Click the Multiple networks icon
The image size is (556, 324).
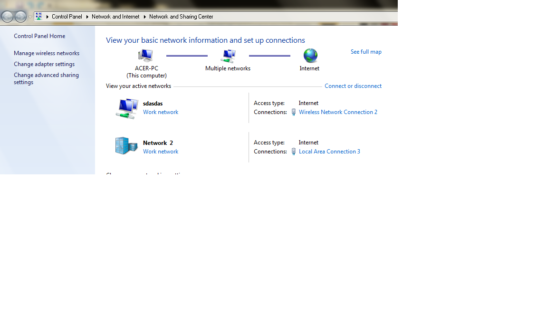tap(228, 56)
